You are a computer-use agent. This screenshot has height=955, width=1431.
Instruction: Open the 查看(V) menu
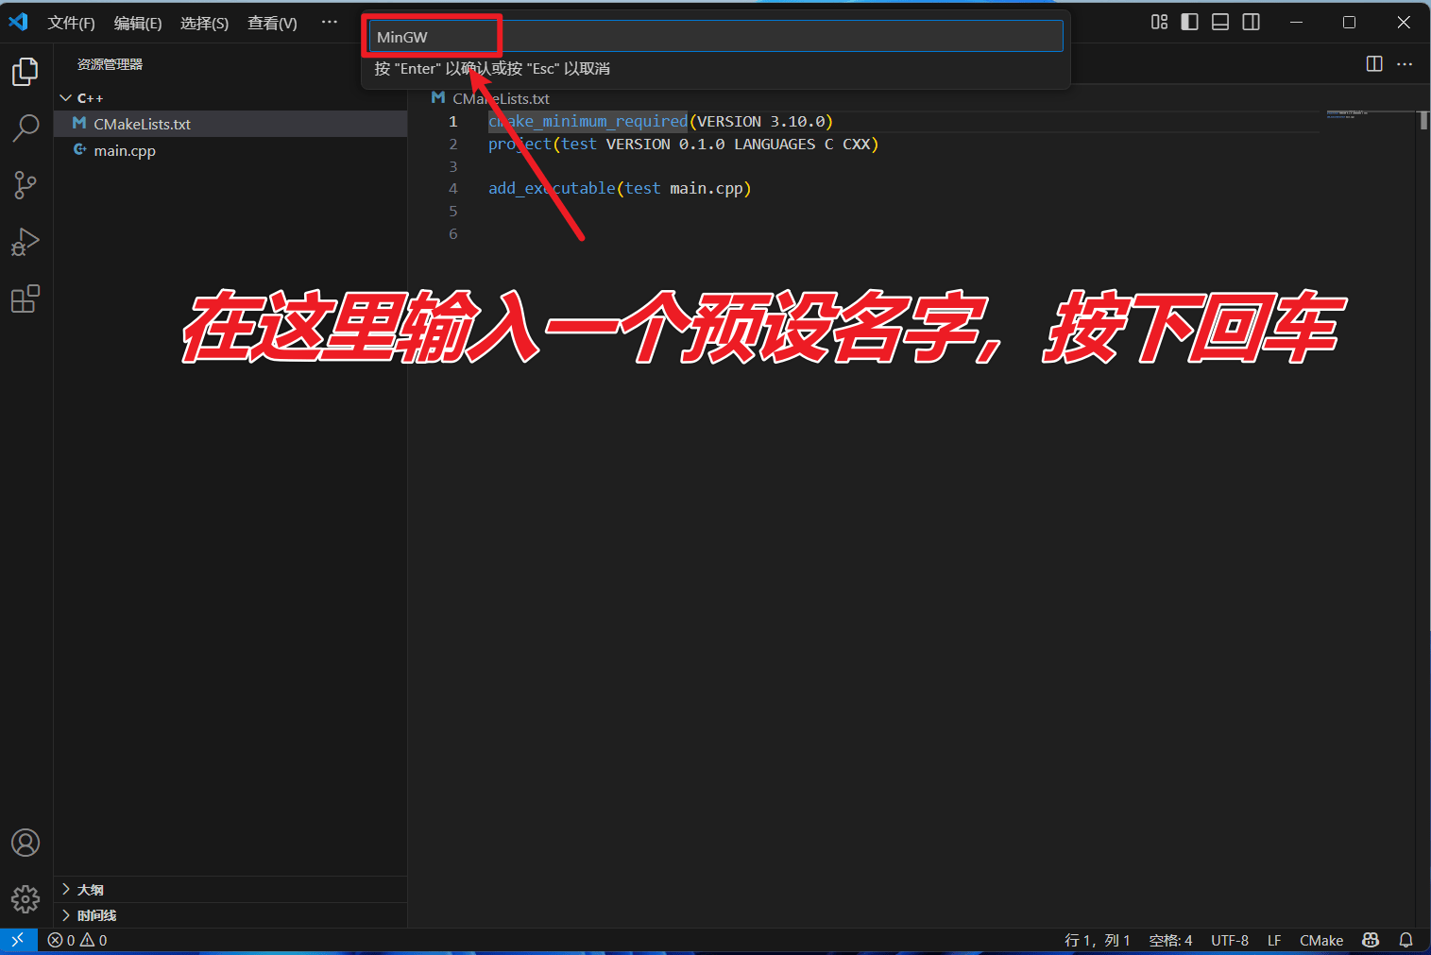point(272,23)
